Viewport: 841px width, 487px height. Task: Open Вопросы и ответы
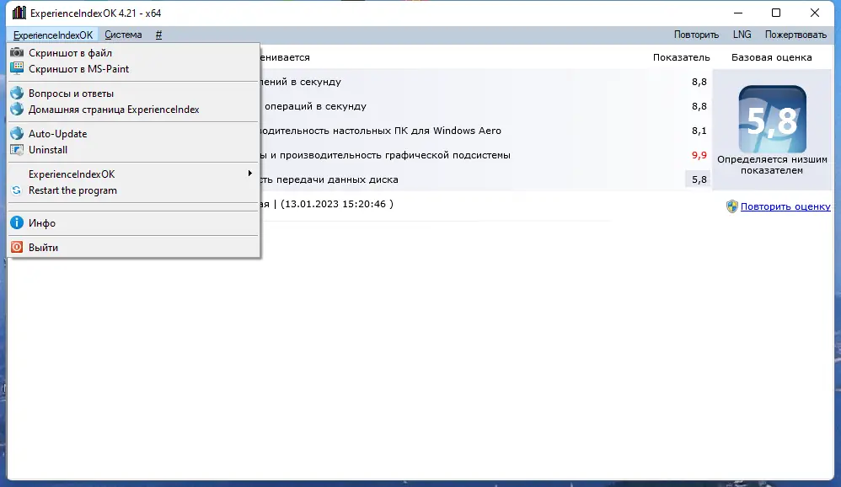(133, 94)
